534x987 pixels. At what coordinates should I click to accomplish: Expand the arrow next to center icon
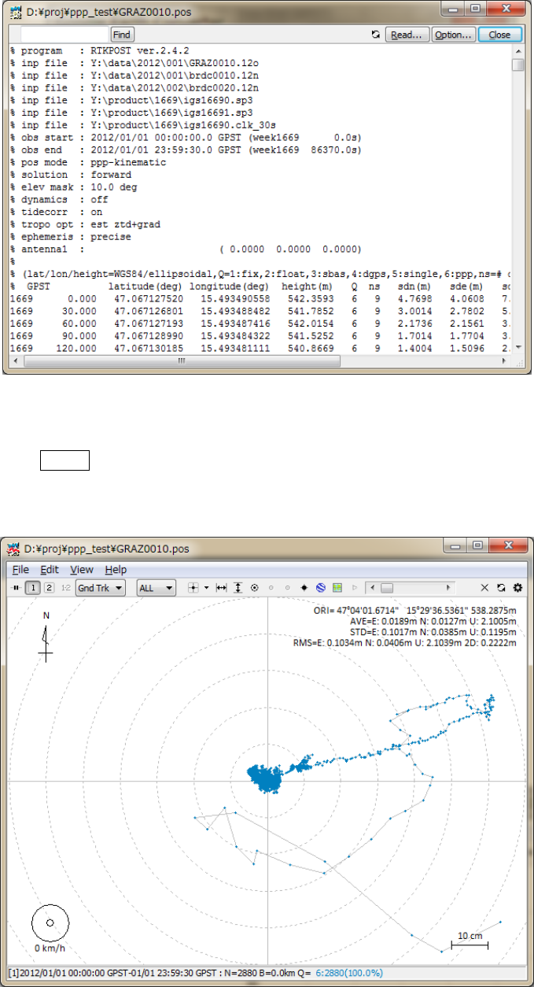tap(206, 588)
